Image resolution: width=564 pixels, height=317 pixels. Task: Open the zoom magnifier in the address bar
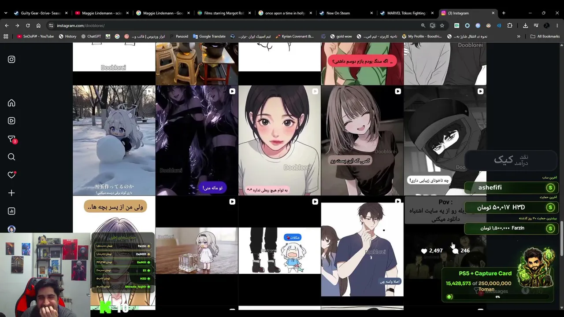pyautogui.click(x=423, y=26)
